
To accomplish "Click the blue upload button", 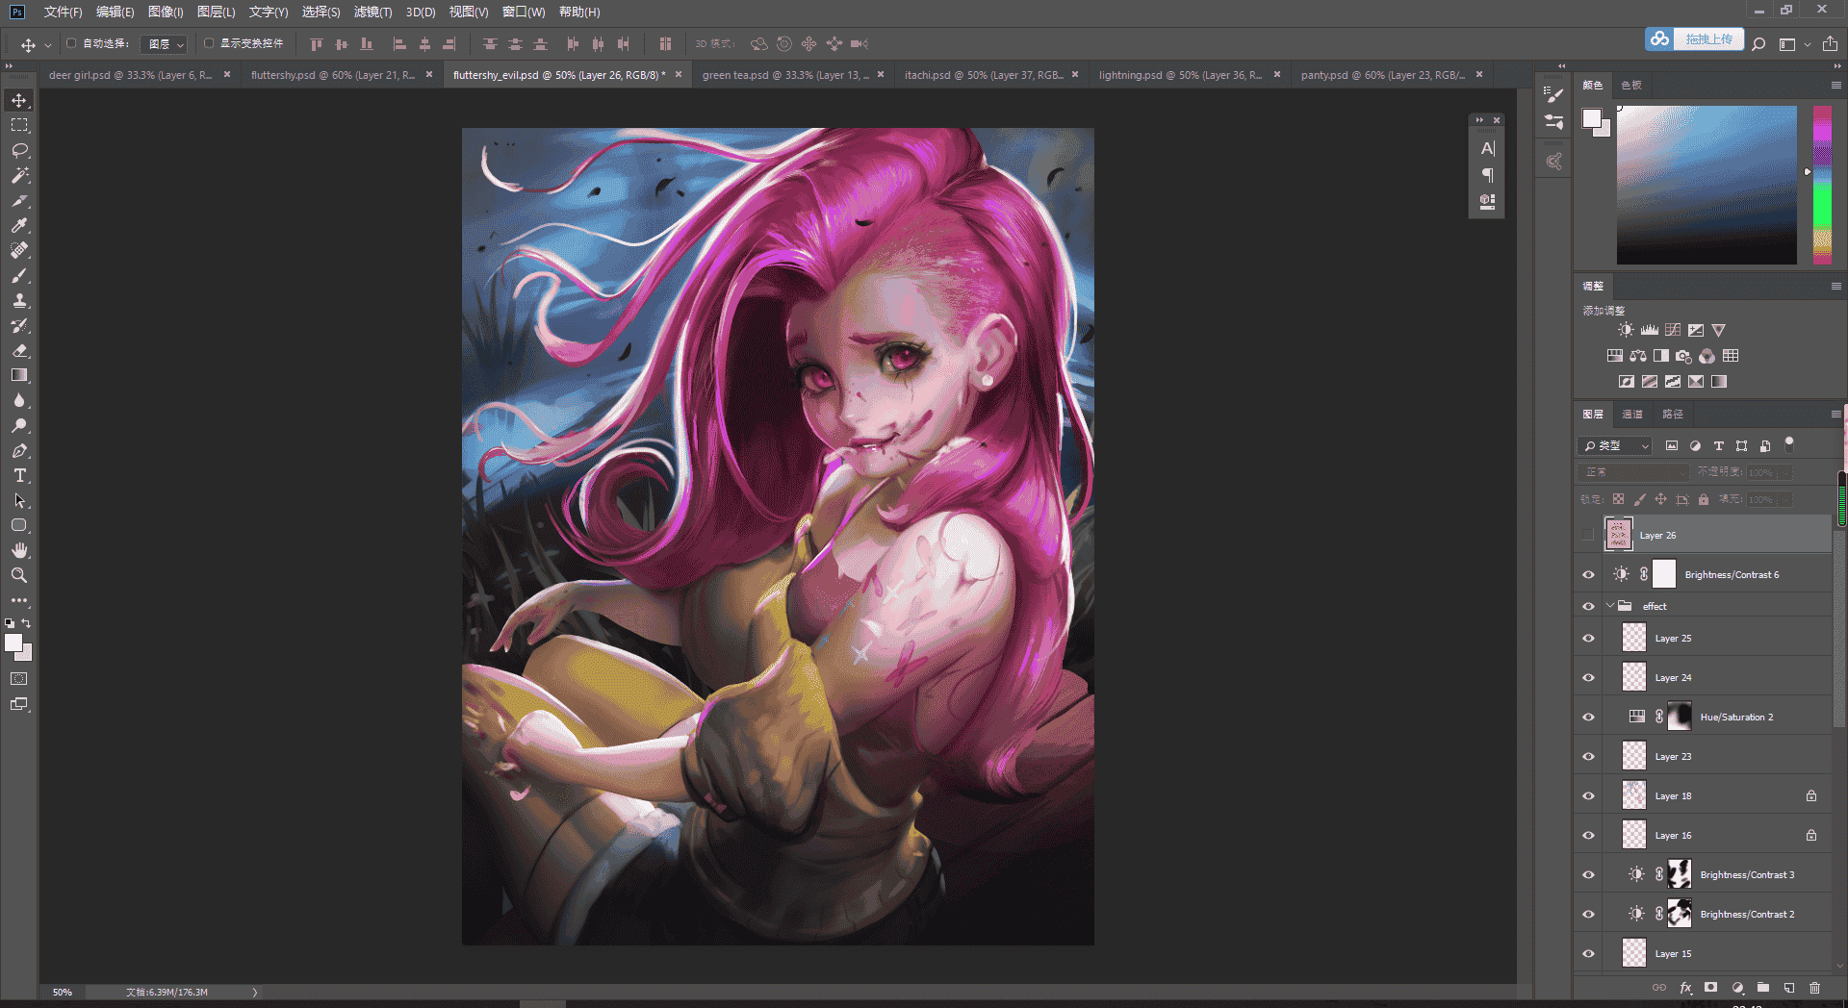I will click(1694, 39).
